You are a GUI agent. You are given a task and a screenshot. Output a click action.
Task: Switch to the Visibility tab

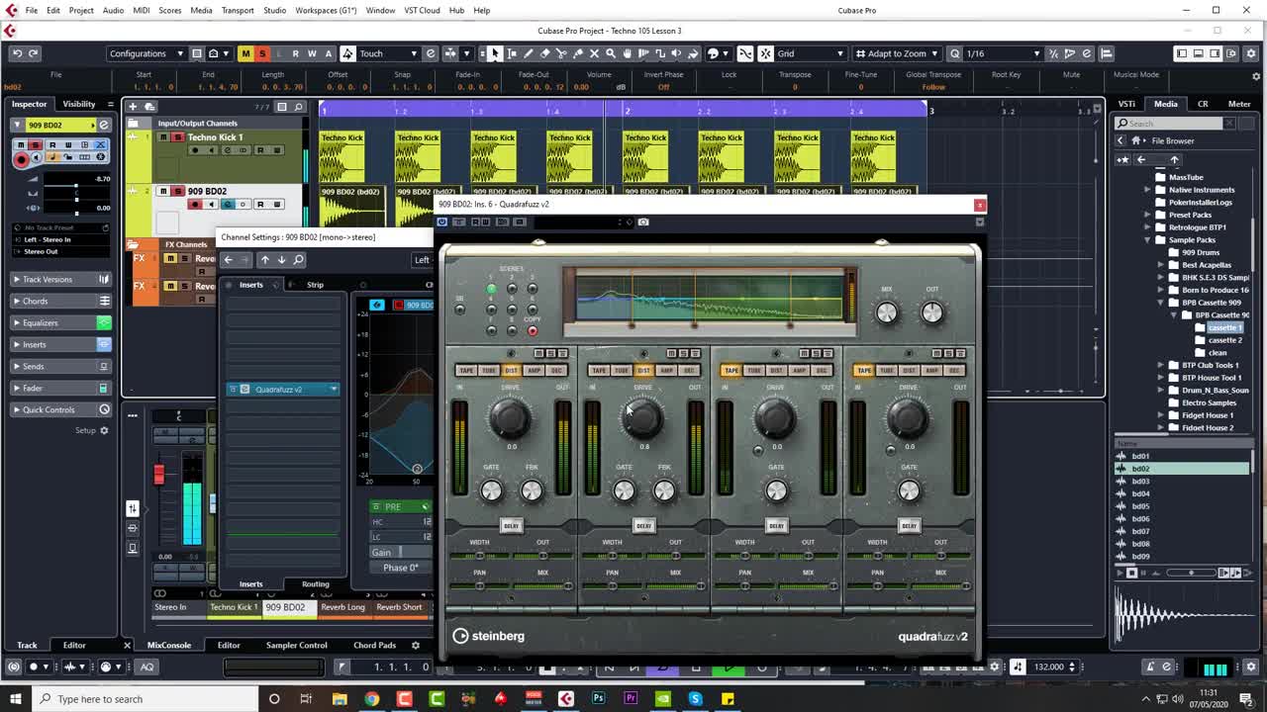click(79, 104)
